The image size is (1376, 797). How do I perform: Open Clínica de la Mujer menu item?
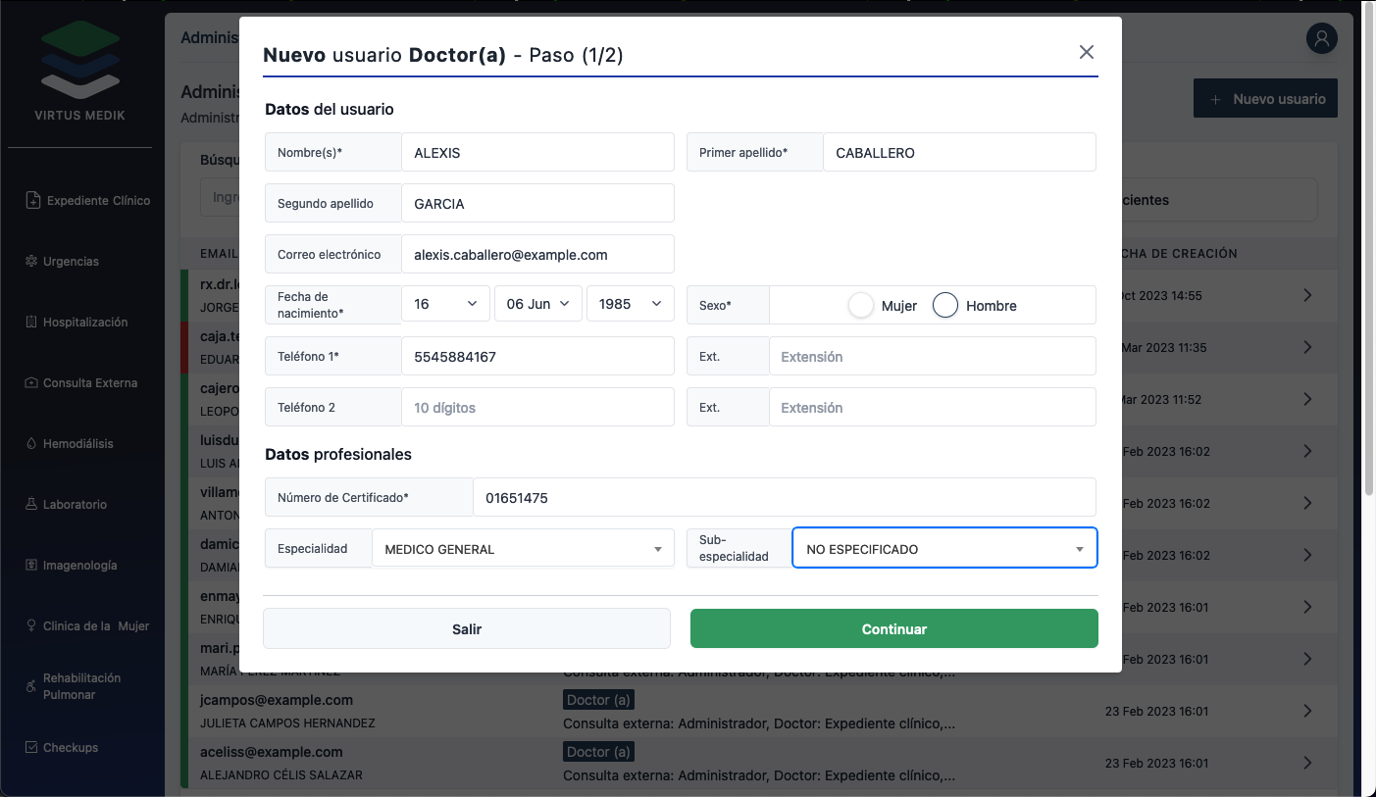pyautogui.click(x=95, y=626)
